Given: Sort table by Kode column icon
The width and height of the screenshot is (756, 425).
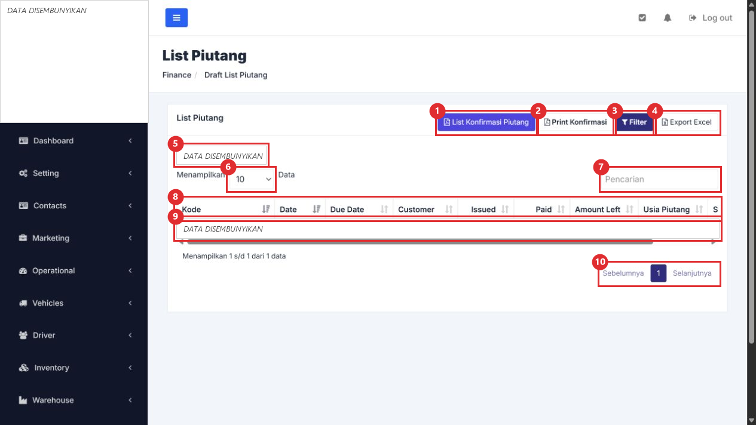Looking at the screenshot, I should 266,210.
